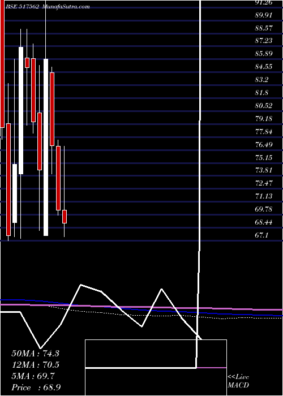Click the 68.44 price axis label

pos(264,222)
